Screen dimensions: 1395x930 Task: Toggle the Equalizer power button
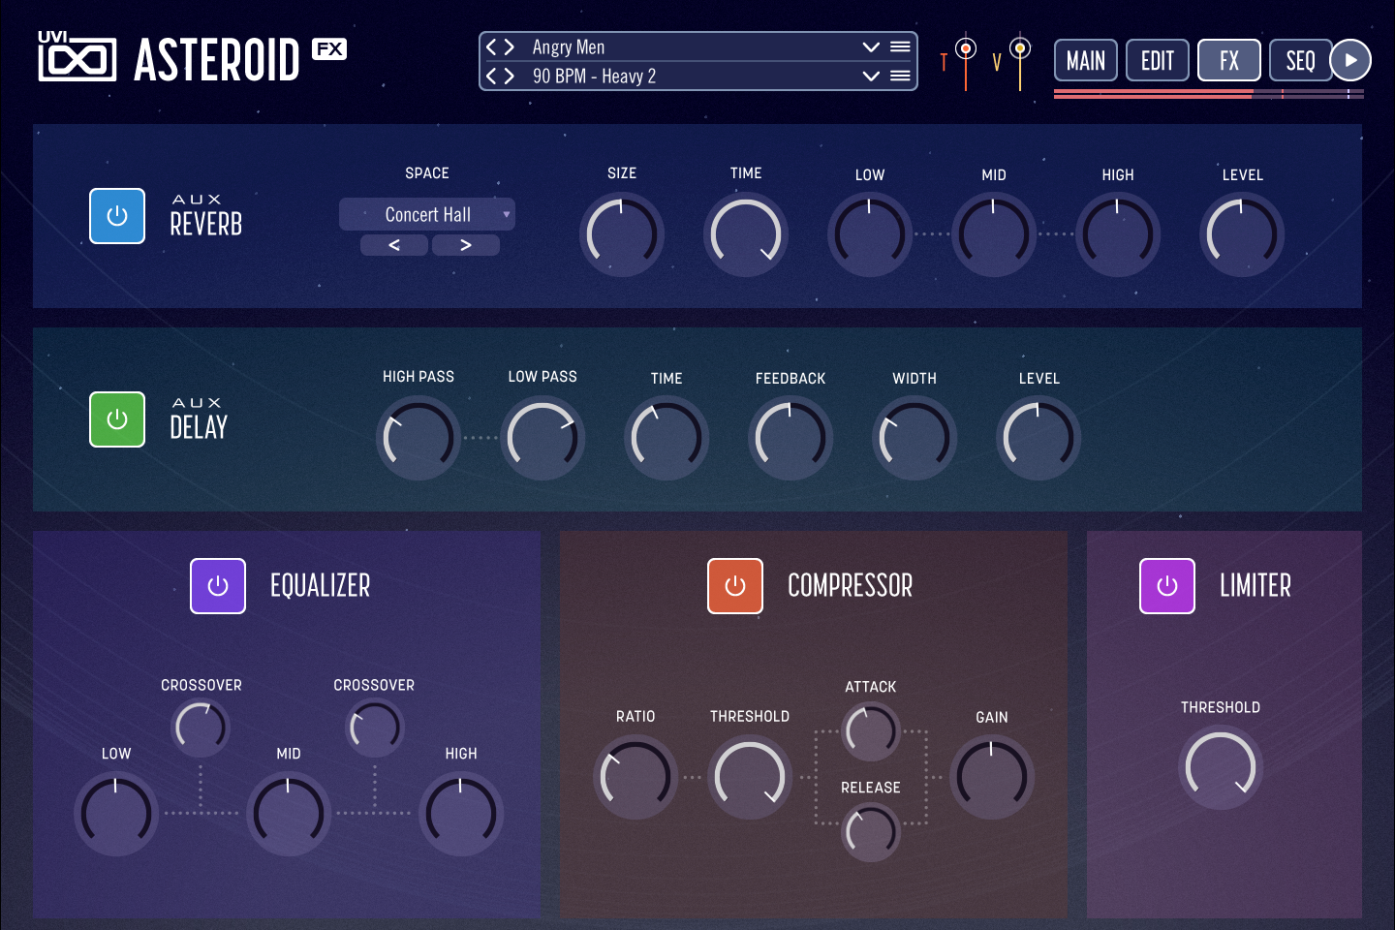tap(218, 586)
